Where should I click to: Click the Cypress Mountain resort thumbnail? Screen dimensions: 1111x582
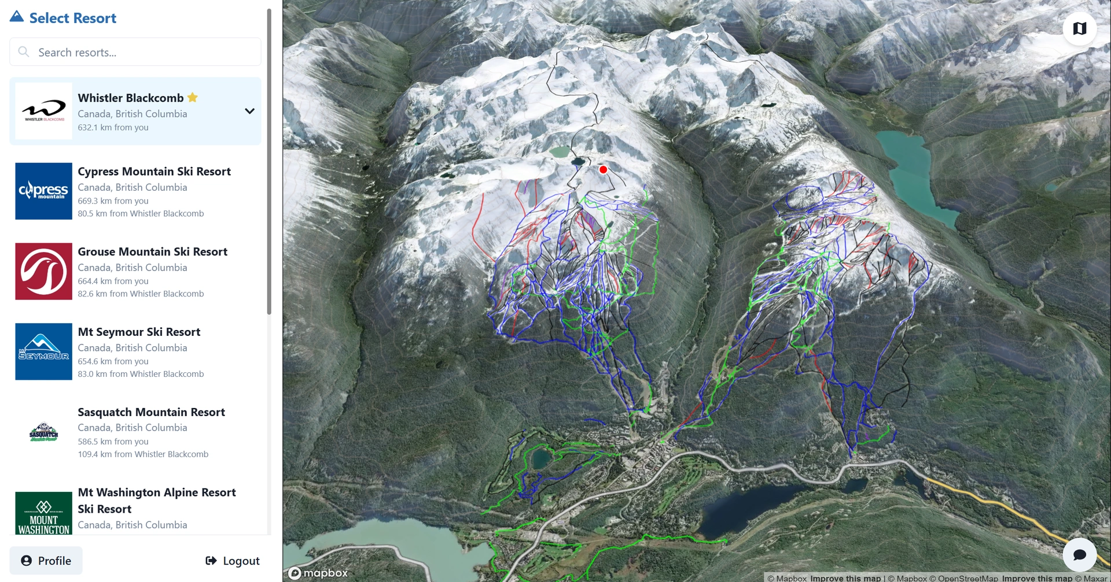[x=43, y=191]
